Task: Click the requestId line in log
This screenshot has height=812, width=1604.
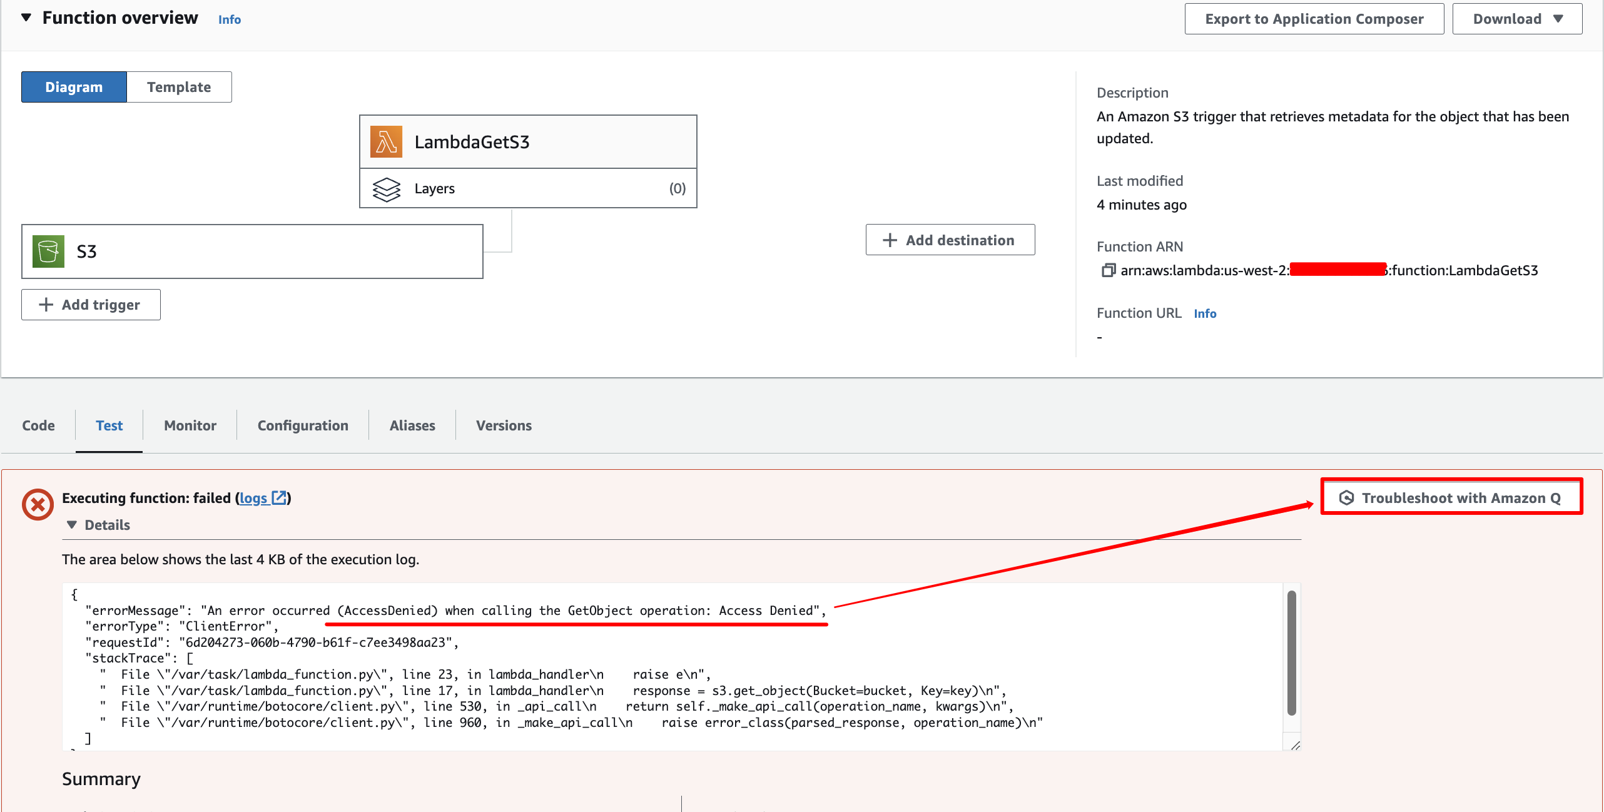Action: tap(272, 642)
